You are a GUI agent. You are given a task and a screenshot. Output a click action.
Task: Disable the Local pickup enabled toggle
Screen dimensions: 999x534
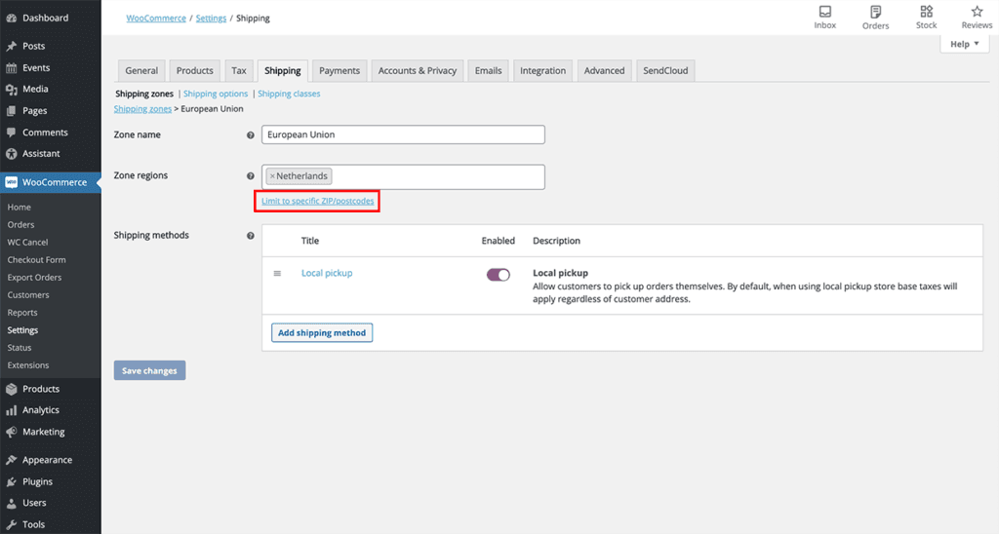(x=499, y=275)
